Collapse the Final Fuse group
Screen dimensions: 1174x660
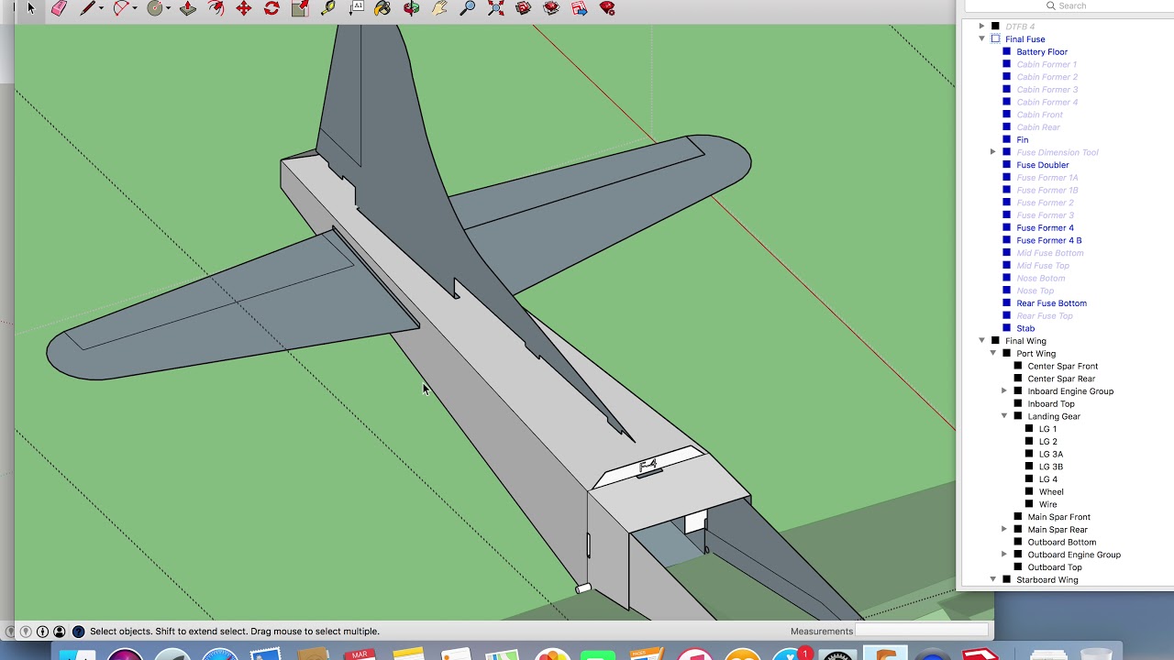982,39
